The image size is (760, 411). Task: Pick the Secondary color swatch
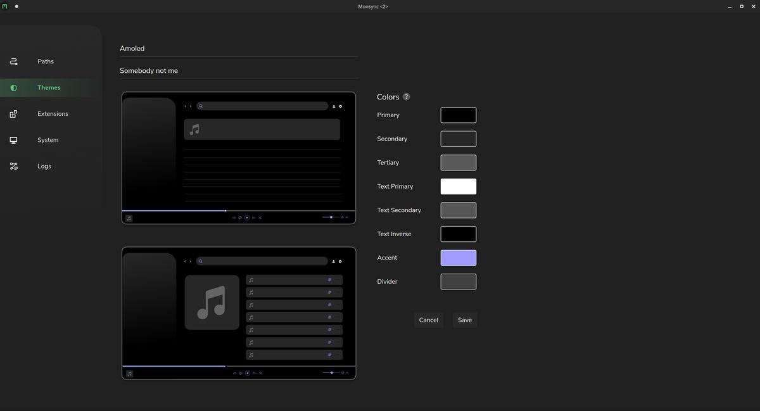(459, 139)
